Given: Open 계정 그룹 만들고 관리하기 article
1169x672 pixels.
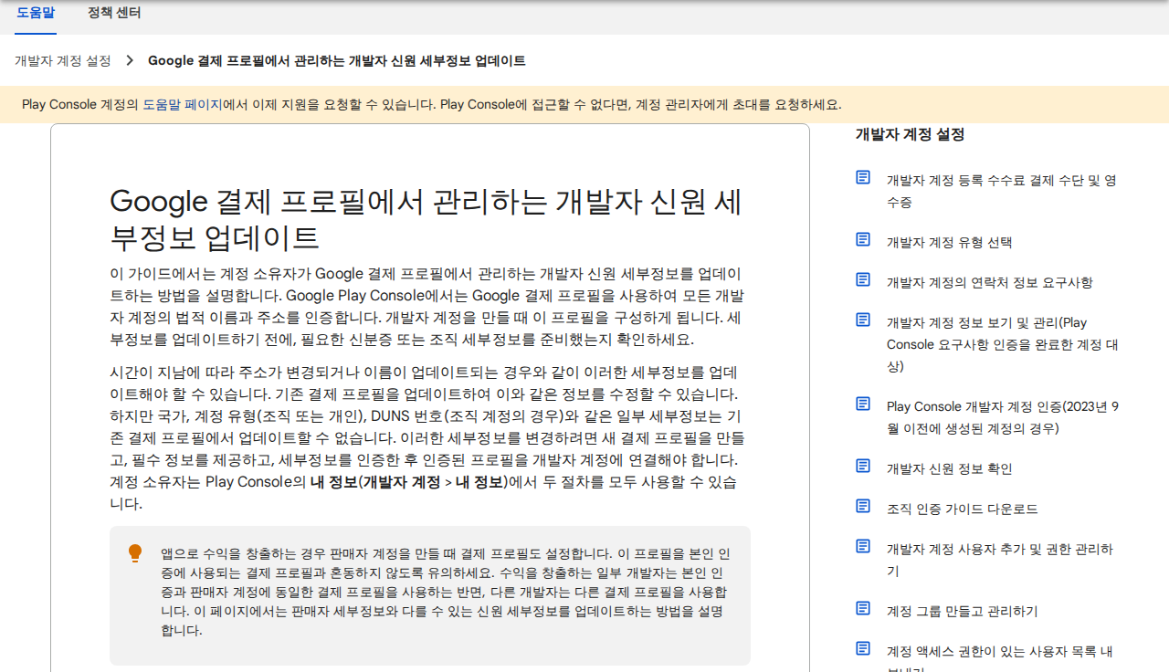Looking at the screenshot, I should 962,611.
